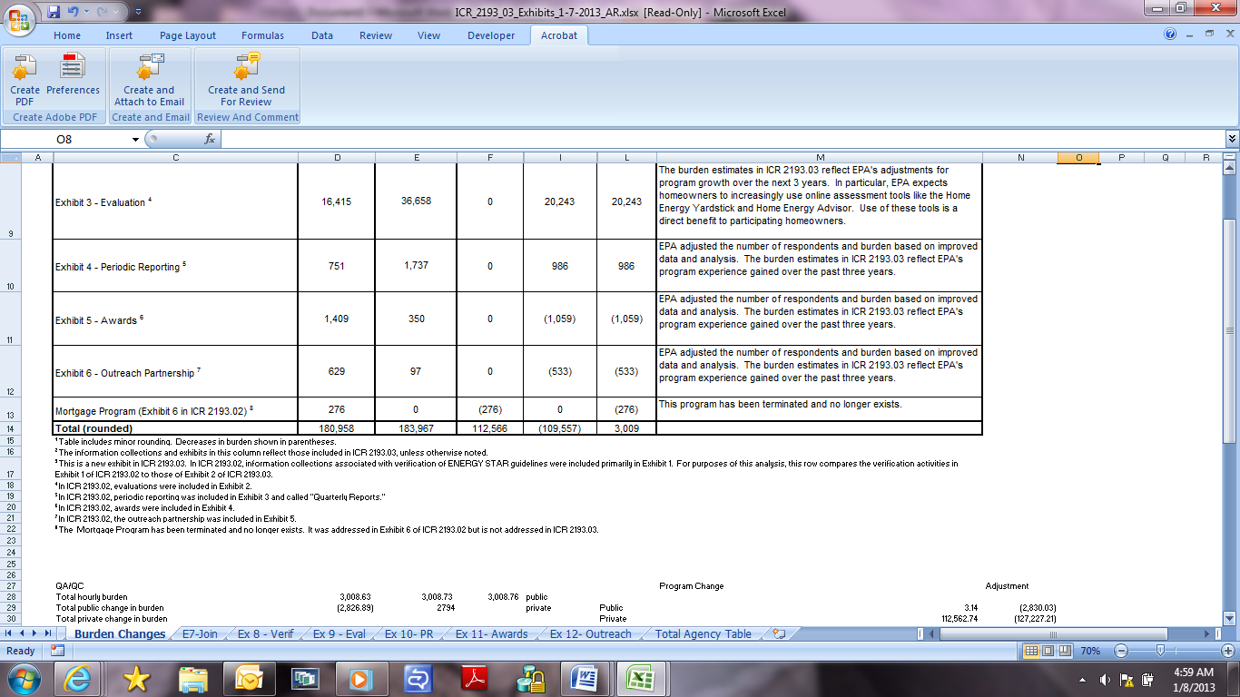
Task: Open the E7-Join sheet
Action: 200,634
